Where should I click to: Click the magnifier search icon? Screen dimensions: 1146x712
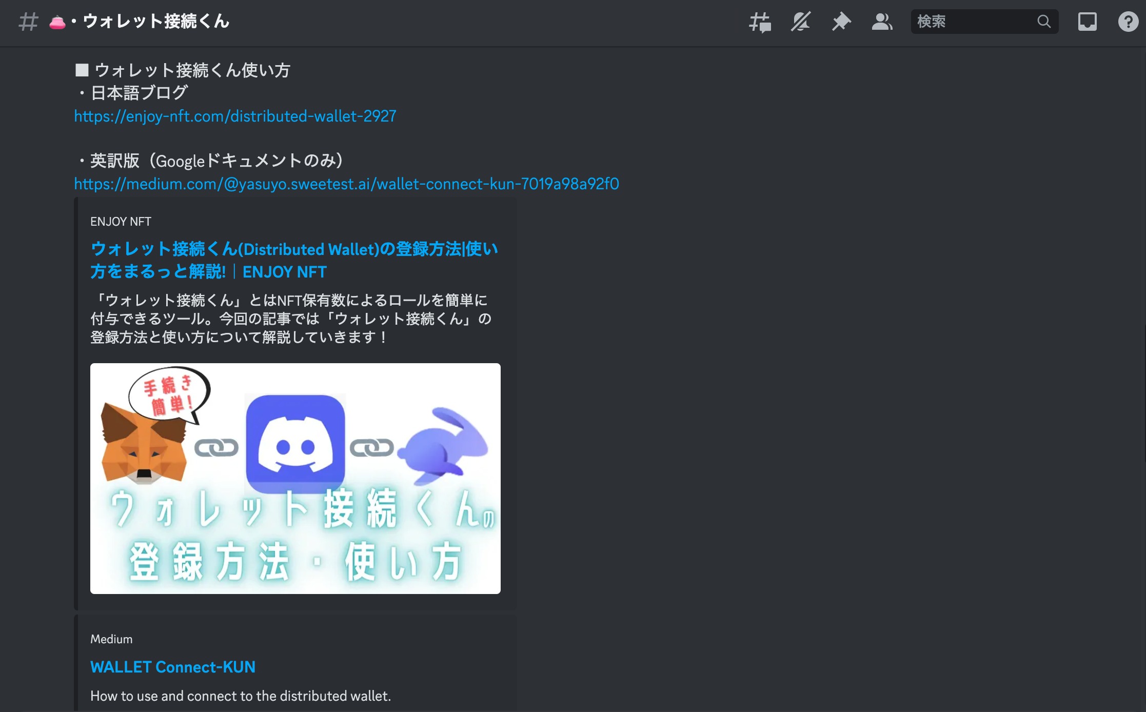coord(1044,22)
